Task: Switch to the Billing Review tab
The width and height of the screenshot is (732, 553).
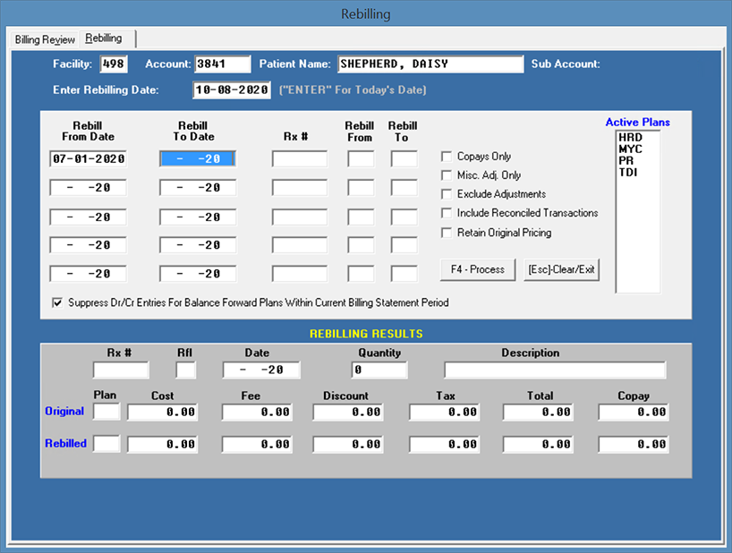Action: coord(45,39)
